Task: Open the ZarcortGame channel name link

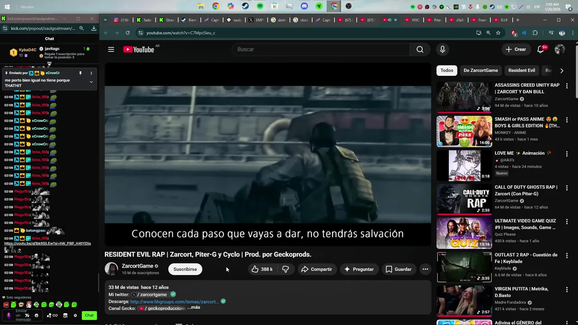Action: click(x=138, y=266)
